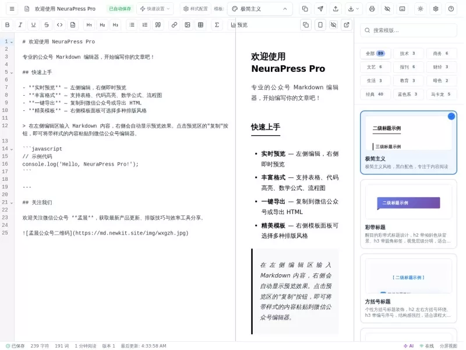Viewport: 466px width, 350px height.
Task: Collapse the fold at line 5
Action: click(12, 72)
